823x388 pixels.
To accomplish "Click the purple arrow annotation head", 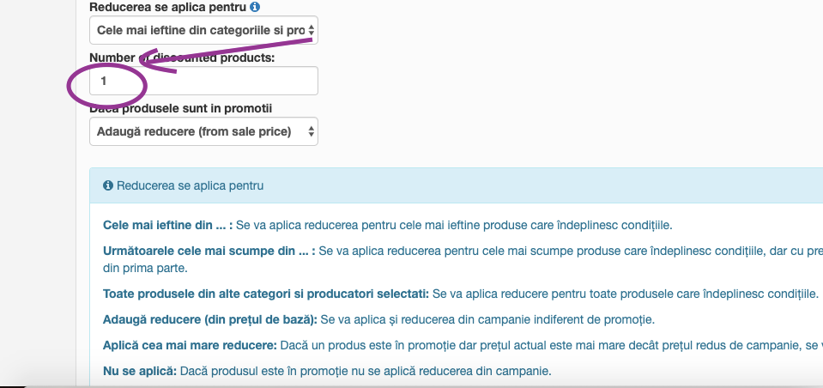I will 157,61.
